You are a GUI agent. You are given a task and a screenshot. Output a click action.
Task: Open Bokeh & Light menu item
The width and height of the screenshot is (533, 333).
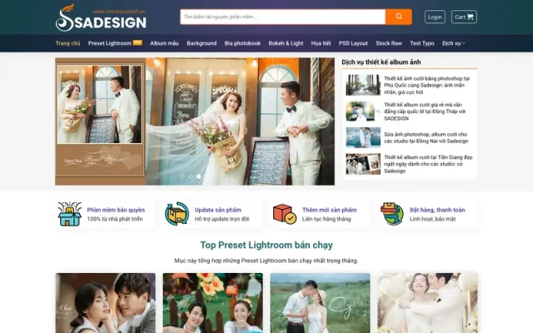pos(286,43)
